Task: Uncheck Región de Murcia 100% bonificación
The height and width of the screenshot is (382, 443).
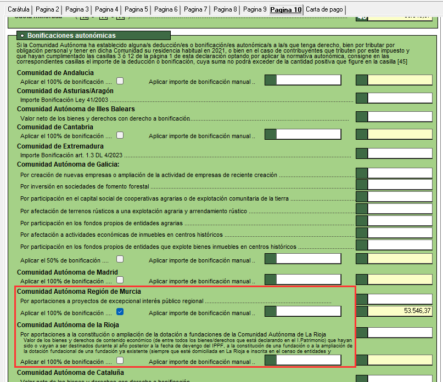Action: coord(120,312)
